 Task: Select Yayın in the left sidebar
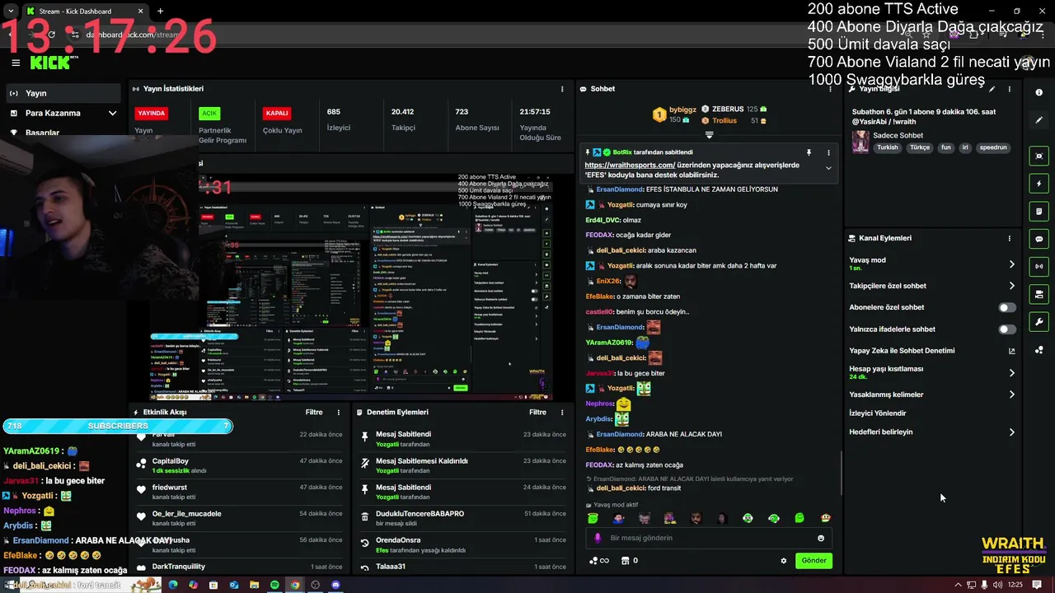point(63,93)
